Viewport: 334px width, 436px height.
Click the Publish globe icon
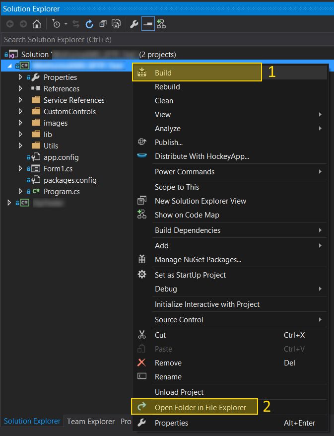(x=142, y=142)
